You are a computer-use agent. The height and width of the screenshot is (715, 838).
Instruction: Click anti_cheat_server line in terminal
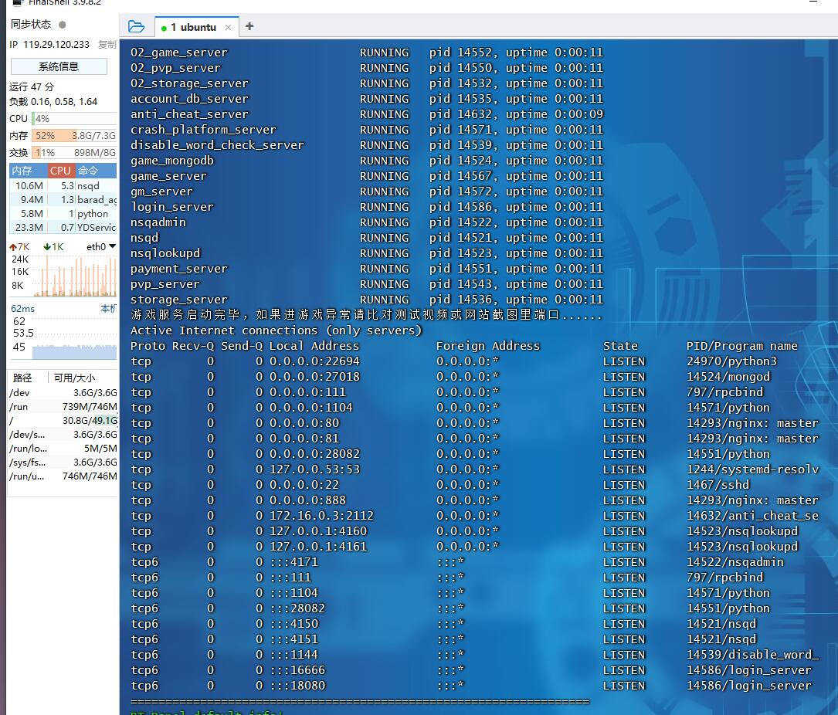coord(367,114)
